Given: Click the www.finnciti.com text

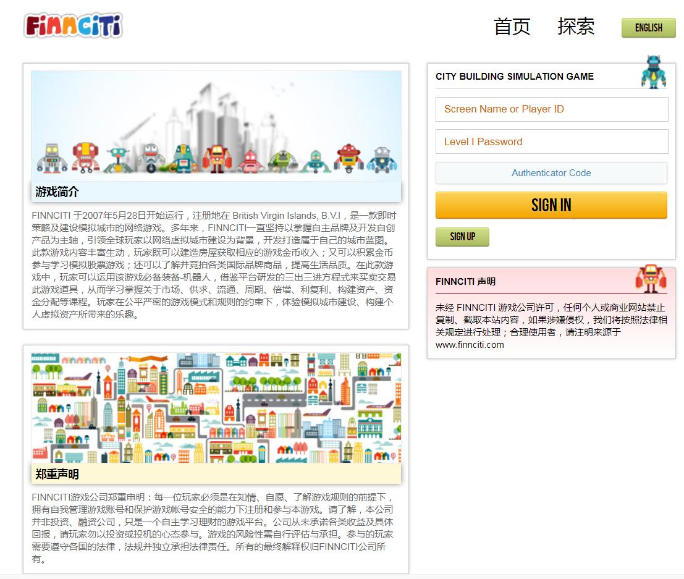Looking at the screenshot, I should (470, 345).
